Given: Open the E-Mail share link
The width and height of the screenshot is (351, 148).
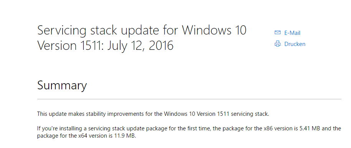Looking at the screenshot, I should click(x=292, y=33).
